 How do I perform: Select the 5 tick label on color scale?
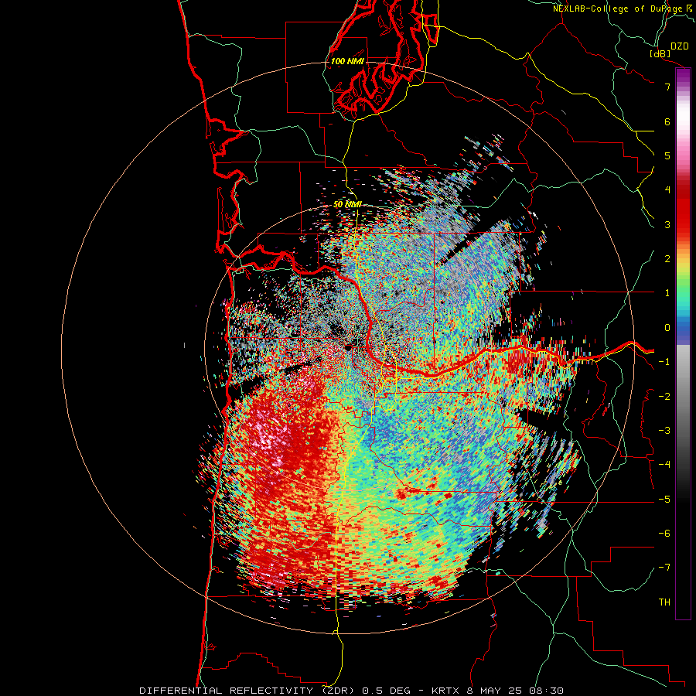click(x=667, y=155)
